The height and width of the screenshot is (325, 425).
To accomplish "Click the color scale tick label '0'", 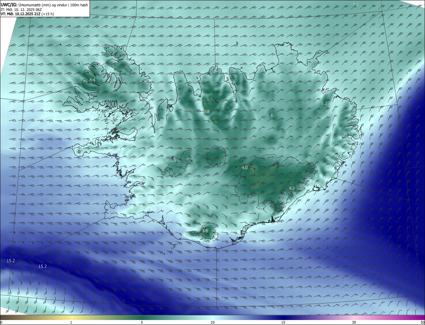I will [x=1, y=322].
